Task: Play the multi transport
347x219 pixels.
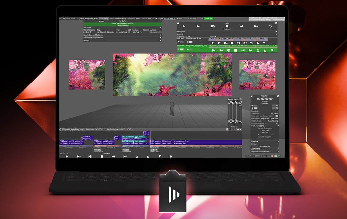Action: pos(184,26)
